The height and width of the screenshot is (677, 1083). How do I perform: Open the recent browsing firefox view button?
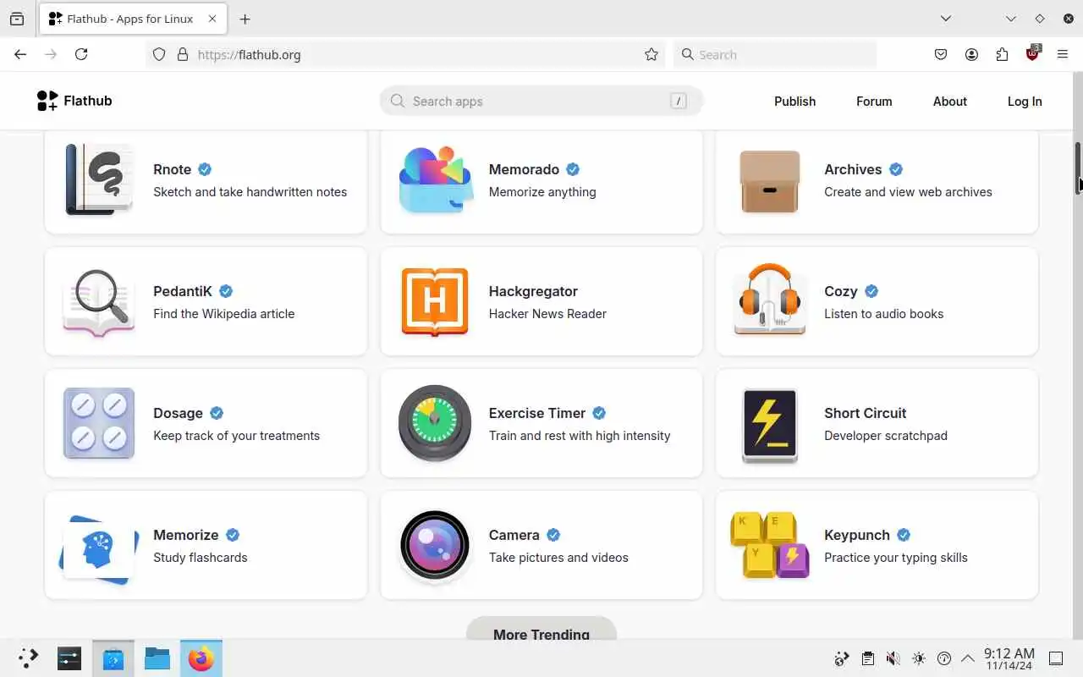[17, 19]
